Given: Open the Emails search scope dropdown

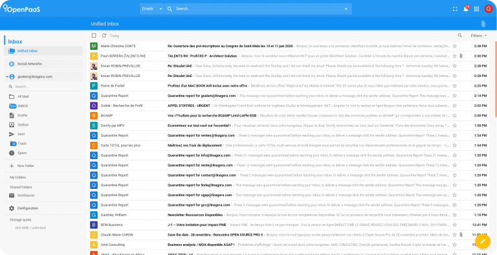Looking at the screenshot, I should point(152,9).
